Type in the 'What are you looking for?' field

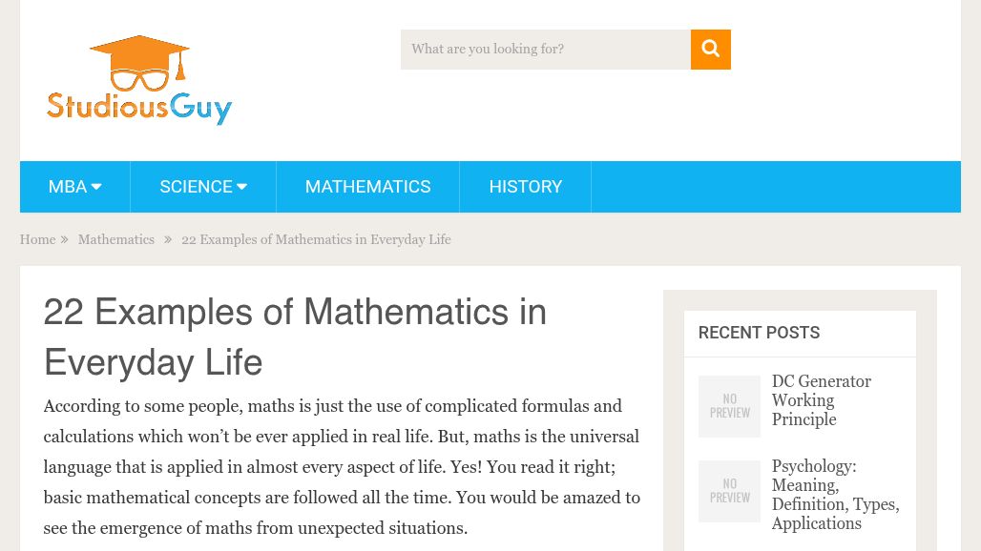tap(545, 50)
